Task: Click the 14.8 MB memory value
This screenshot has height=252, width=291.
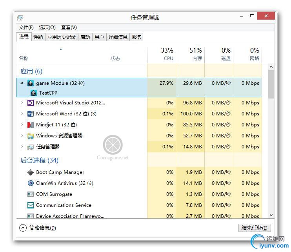Action: coord(193,147)
